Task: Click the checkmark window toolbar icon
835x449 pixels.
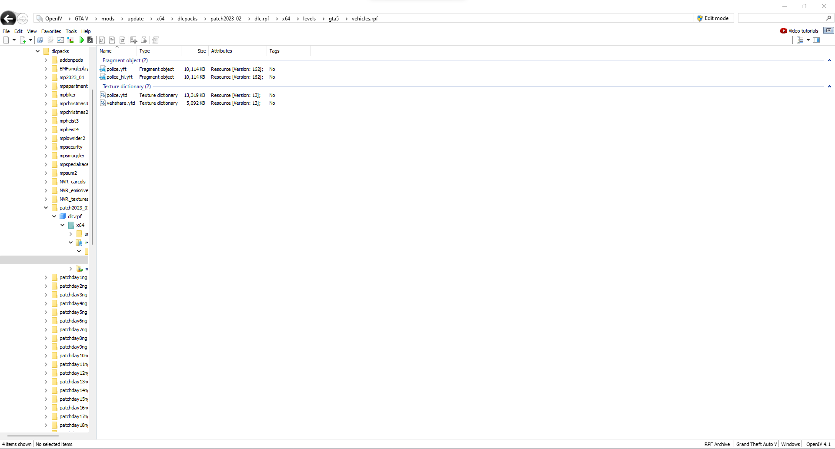Action: pyautogui.click(x=60, y=40)
